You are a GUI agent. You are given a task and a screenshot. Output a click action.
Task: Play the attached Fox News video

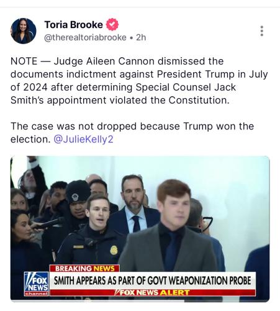pyautogui.click(x=140, y=229)
